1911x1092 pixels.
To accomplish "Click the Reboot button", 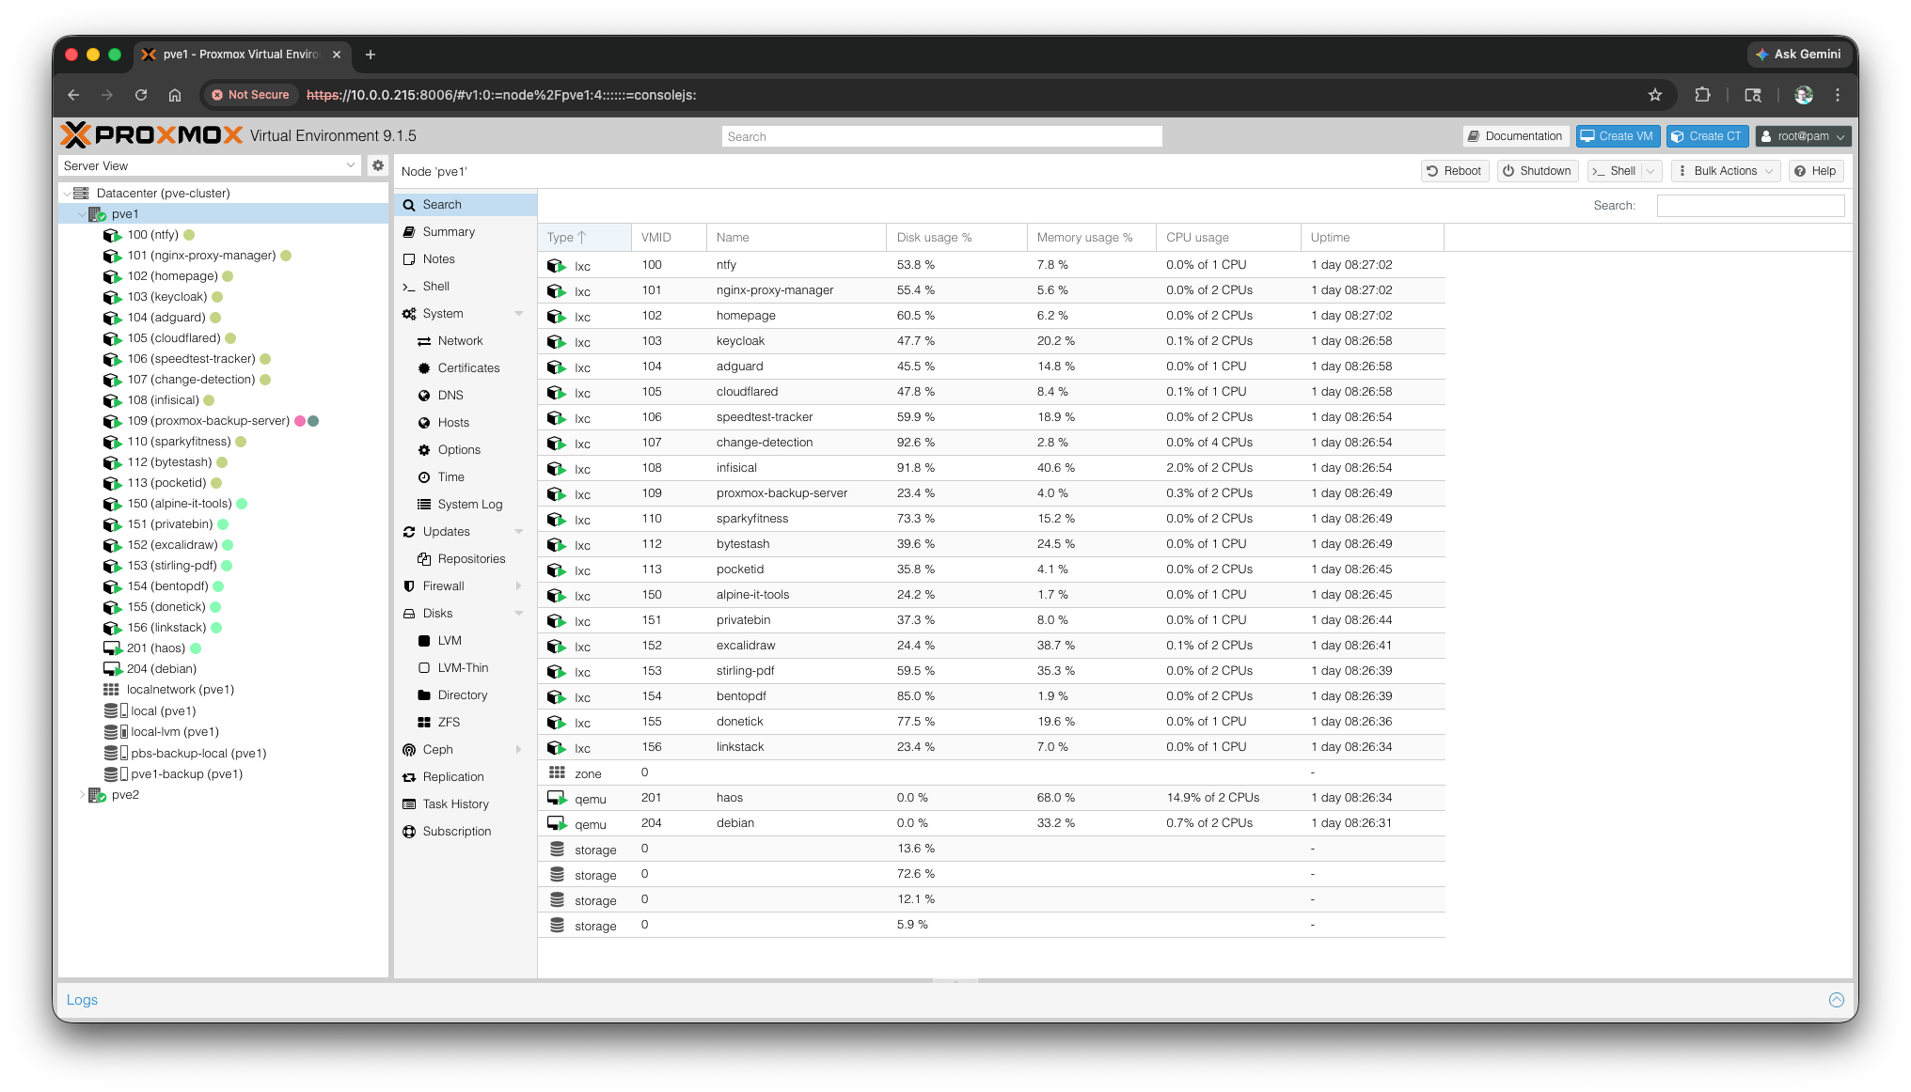I will 1454,171.
